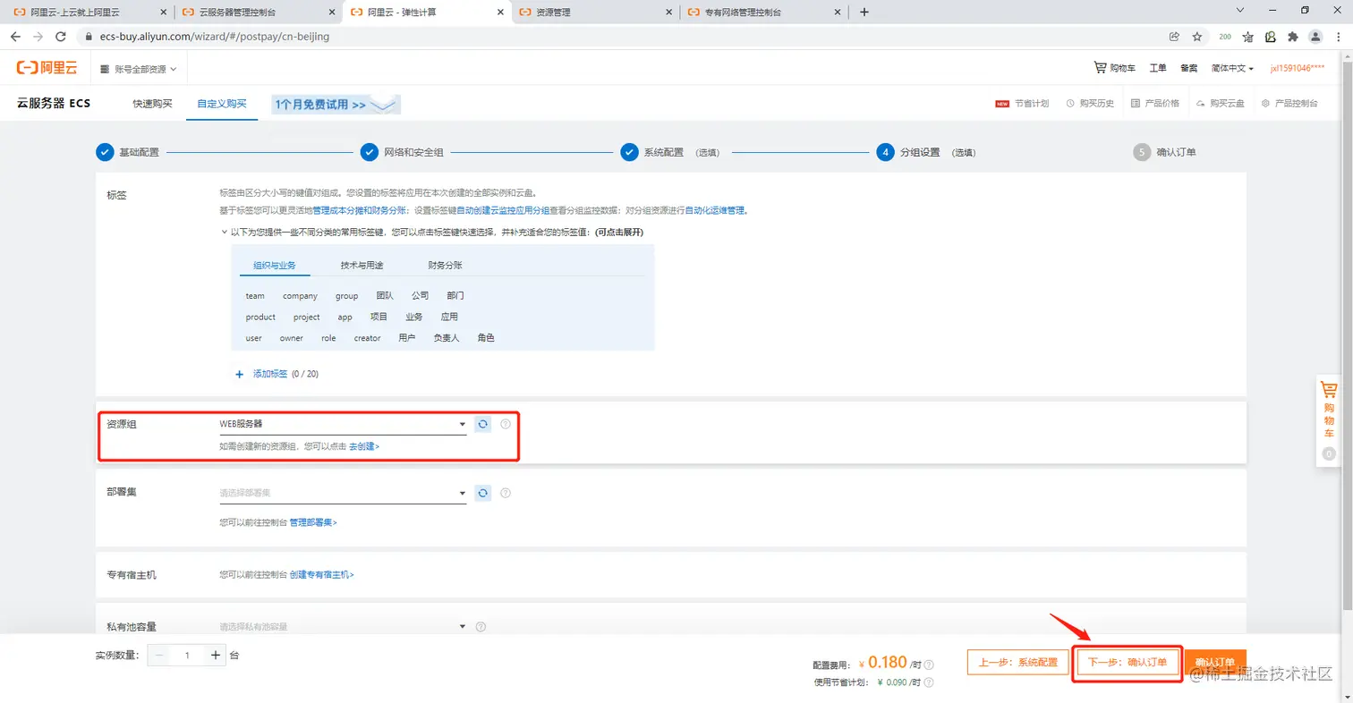Click 下一步：确认订单 button
The height and width of the screenshot is (703, 1353).
1127,663
